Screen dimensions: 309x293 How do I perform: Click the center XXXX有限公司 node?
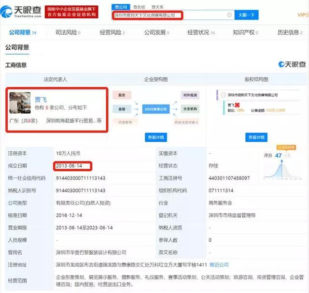click(x=156, y=109)
